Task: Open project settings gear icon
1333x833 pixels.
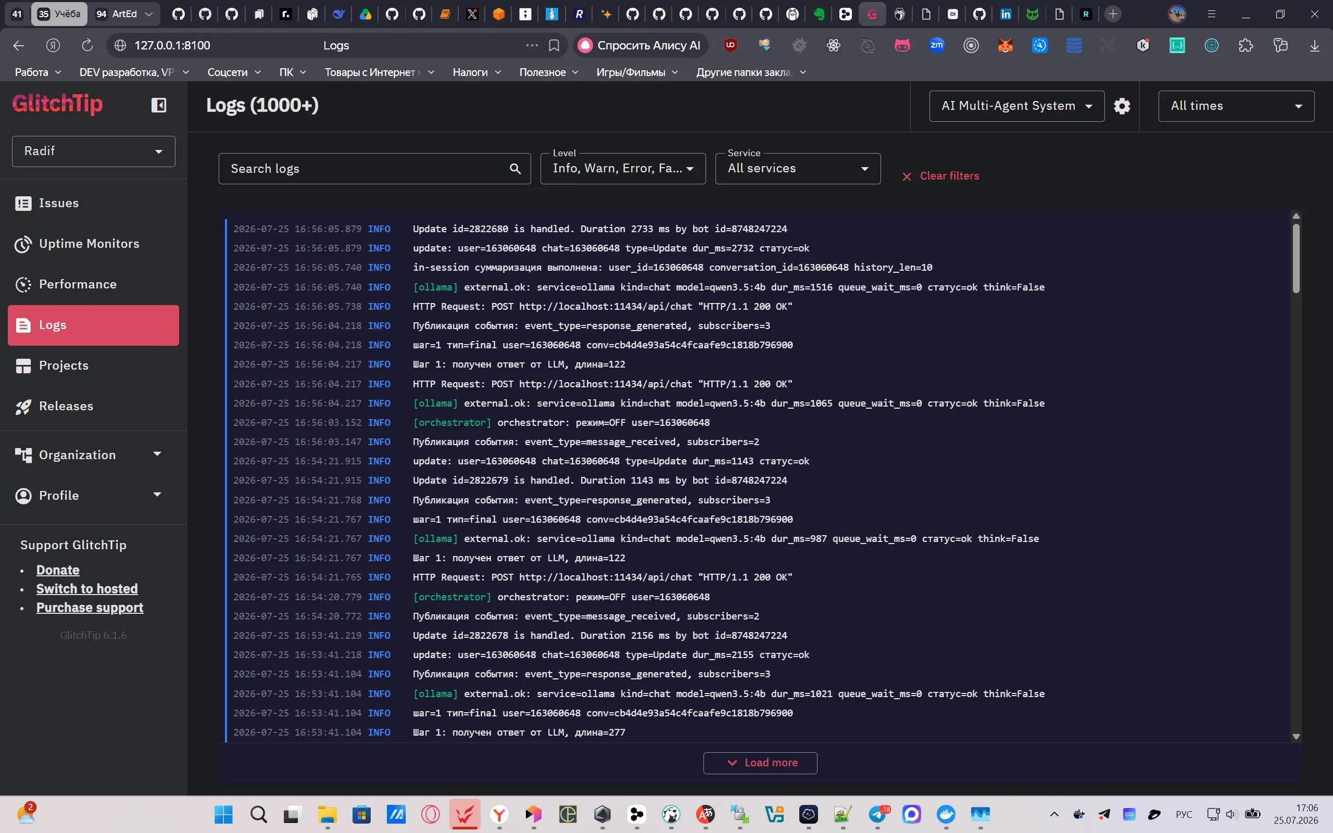Action: 1122,106
